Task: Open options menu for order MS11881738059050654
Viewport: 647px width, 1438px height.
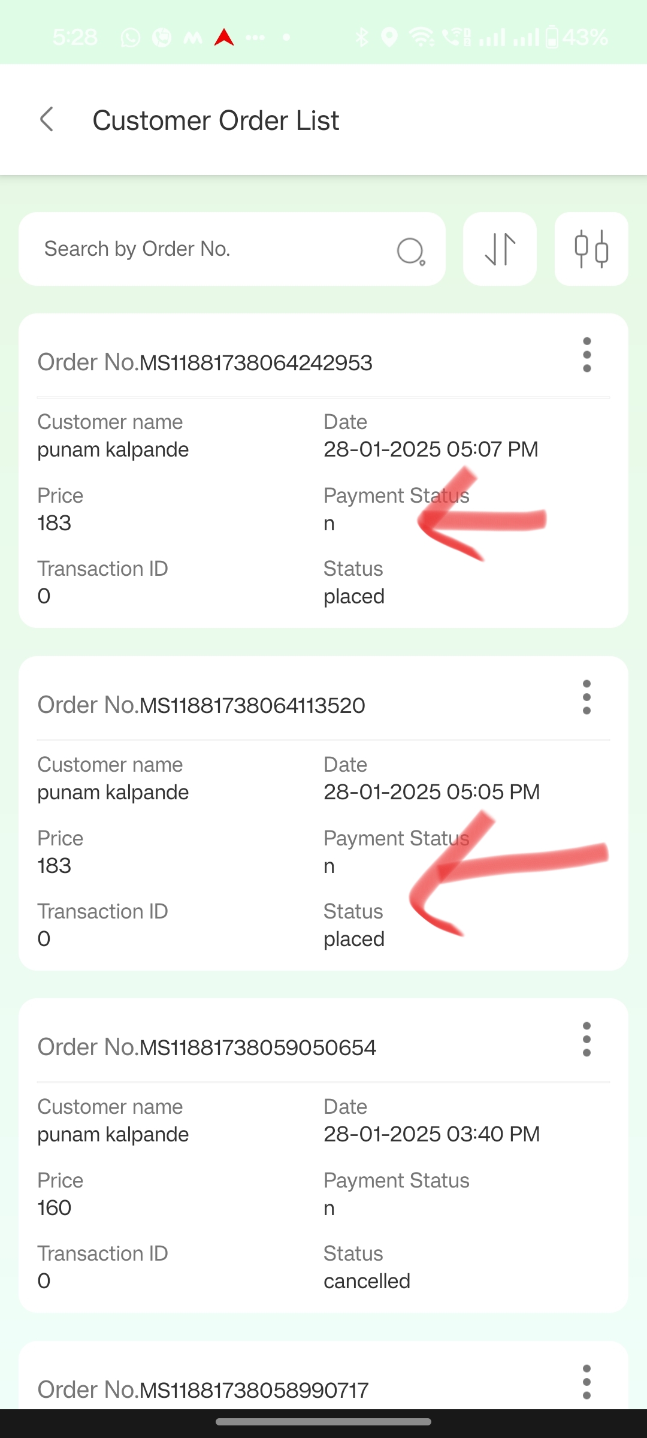Action: pos(587,1040)
